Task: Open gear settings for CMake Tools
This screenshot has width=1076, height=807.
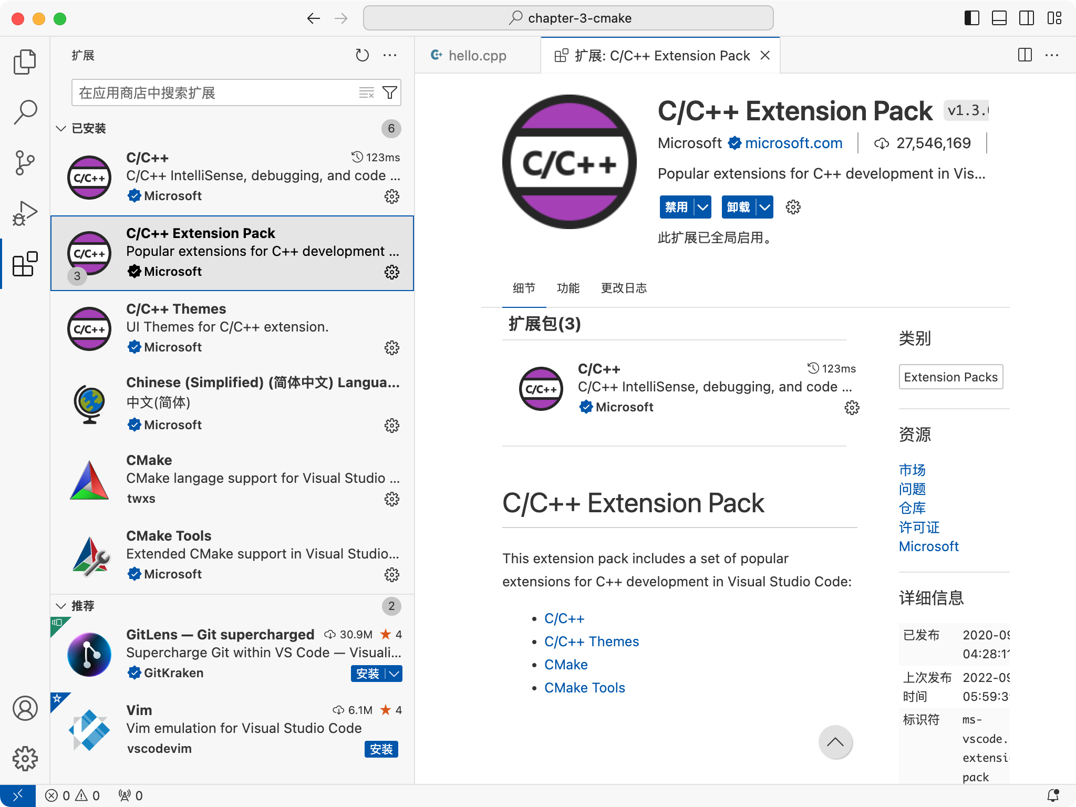Action: coord(392,575)
